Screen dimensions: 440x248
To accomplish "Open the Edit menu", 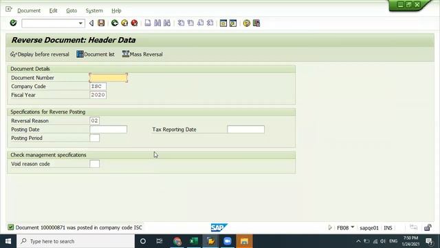I will point(54,11).
